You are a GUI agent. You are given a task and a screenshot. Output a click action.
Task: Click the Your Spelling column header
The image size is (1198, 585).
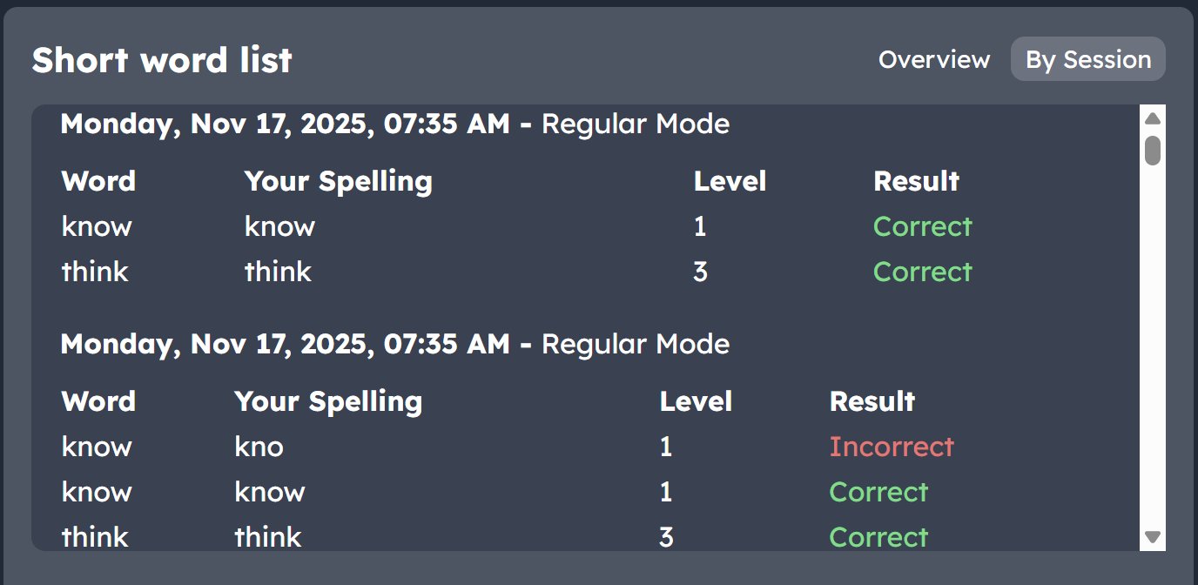338,181
